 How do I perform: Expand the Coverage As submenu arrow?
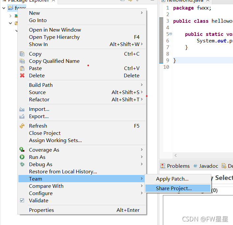coord(142,150)
